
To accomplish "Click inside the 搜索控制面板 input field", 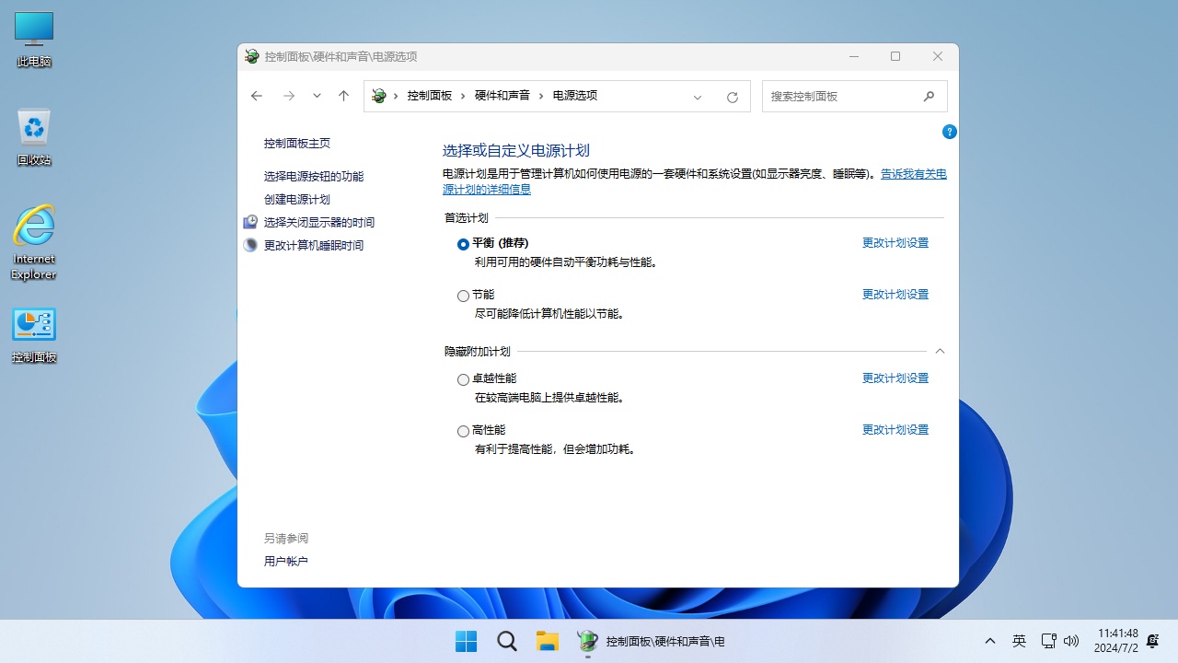I will pyautogui.click(x=837, y=96).
